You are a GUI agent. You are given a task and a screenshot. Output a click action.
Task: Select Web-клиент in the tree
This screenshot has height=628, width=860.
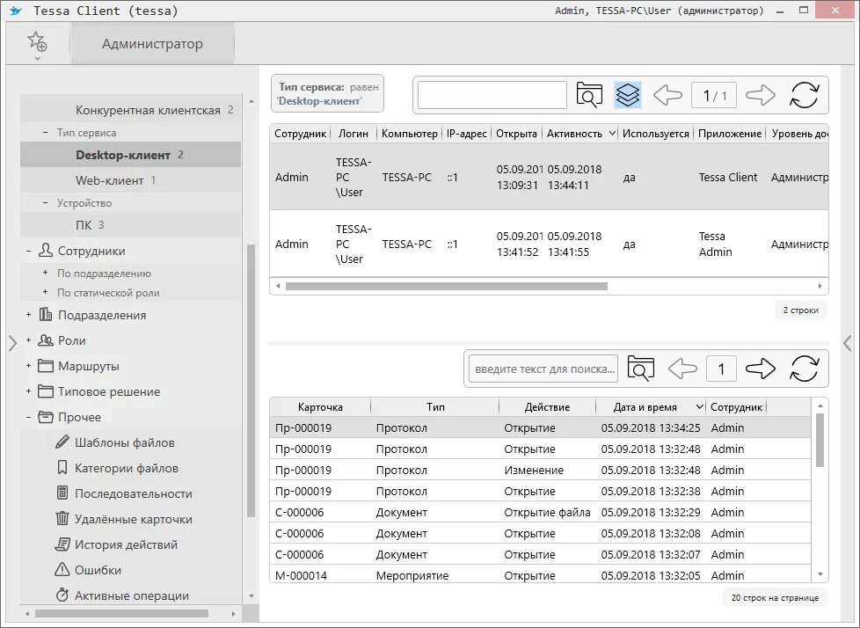(x=130, y=180)
